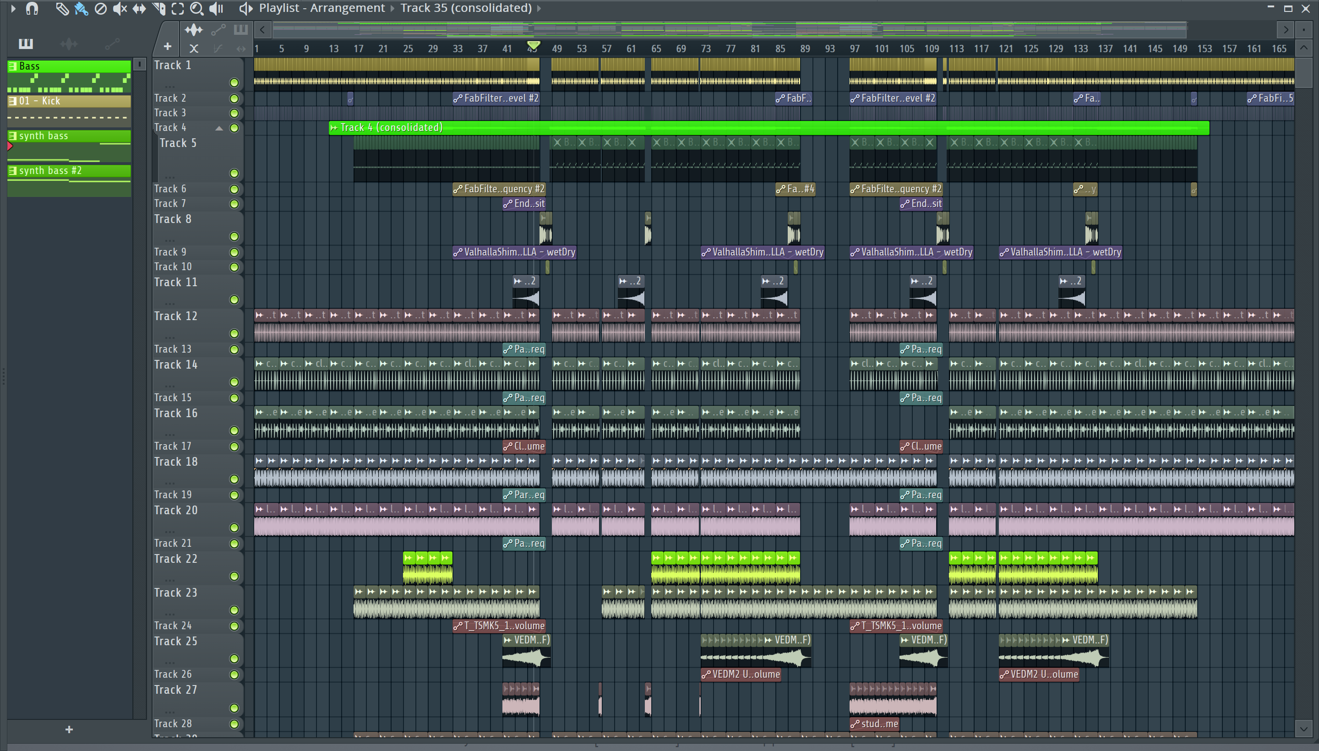
Task: Focus pattern clips in the playlist
Action: (x=240, y=30)
